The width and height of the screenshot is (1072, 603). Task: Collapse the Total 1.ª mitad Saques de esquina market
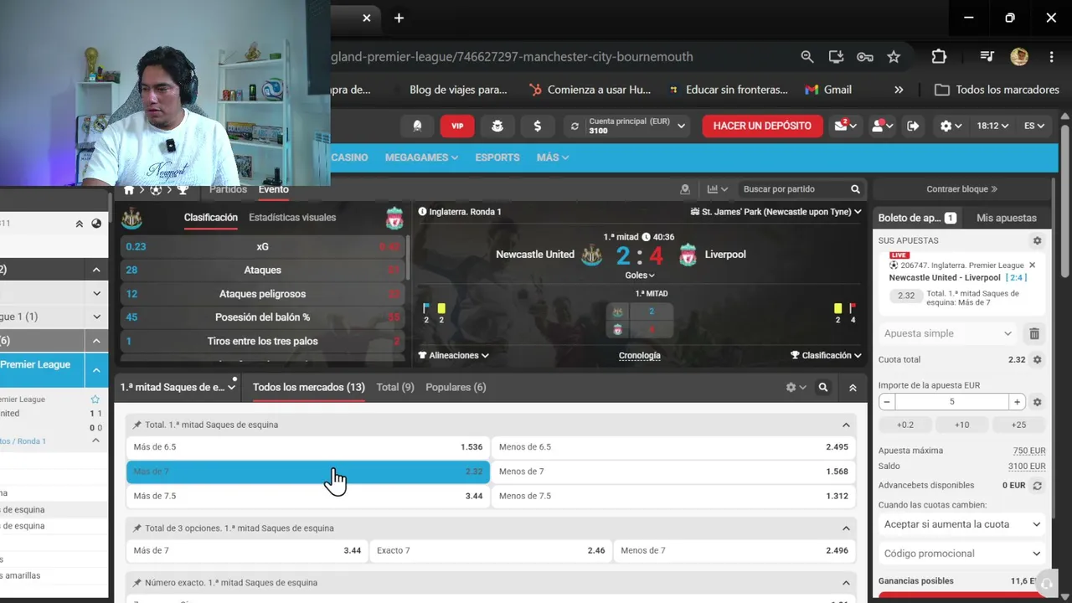pyautogui.click(x=846, y=425)
